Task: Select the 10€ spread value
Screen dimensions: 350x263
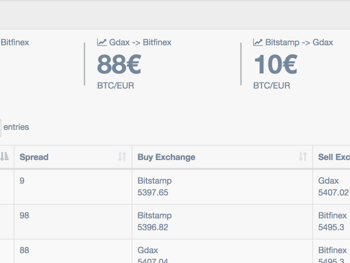Action: (x=276, y=65)
